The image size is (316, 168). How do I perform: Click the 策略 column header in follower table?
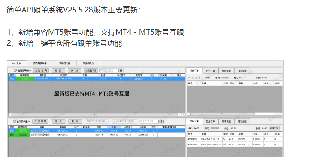point(42,127)
